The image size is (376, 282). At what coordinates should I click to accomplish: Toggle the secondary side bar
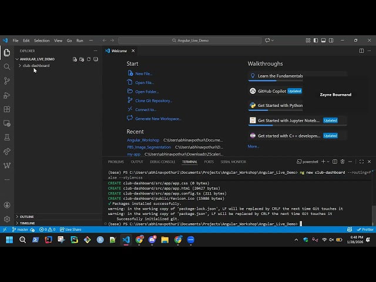[x=331, y=41]
